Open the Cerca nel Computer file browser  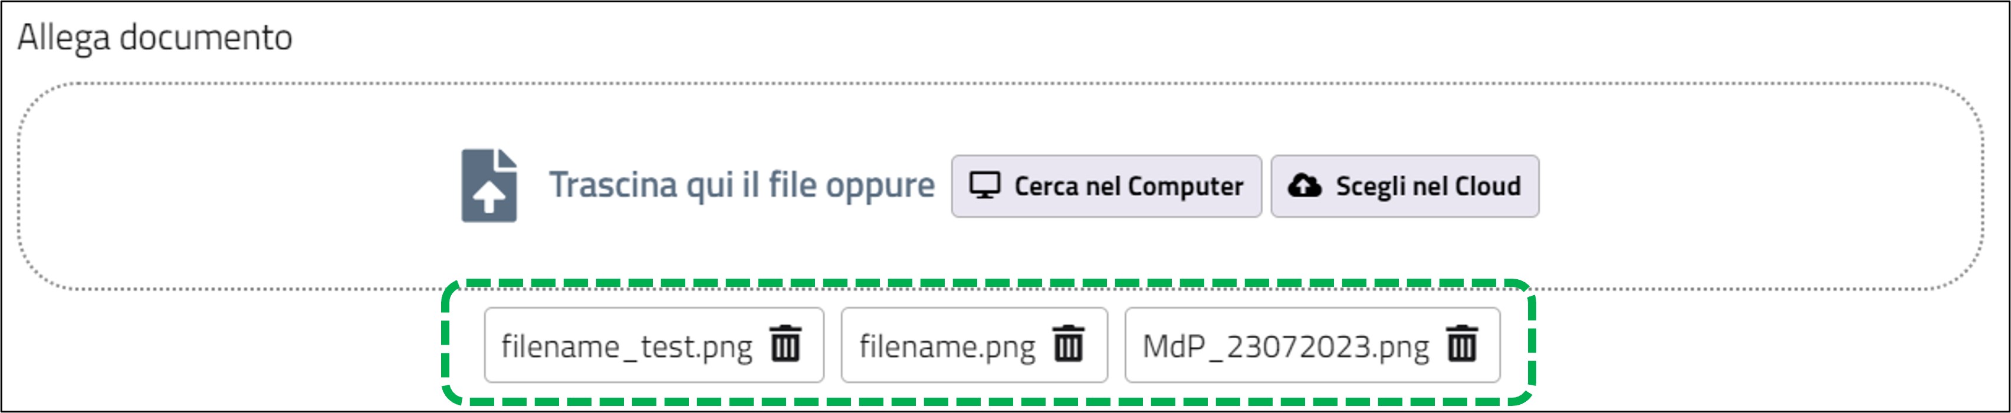click(1106, 186)
